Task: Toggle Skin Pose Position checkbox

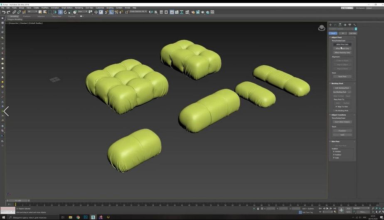Action: coord(334,152)
